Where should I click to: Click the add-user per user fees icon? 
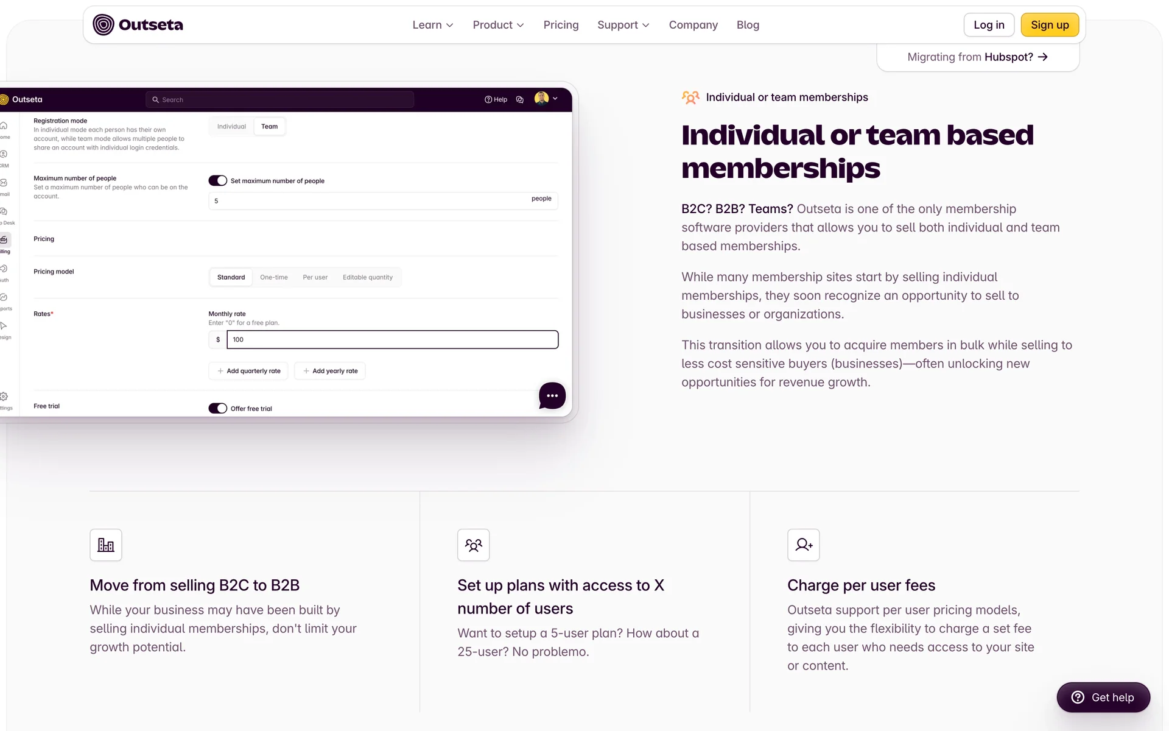pyautogui.click(x=803, y=545)
